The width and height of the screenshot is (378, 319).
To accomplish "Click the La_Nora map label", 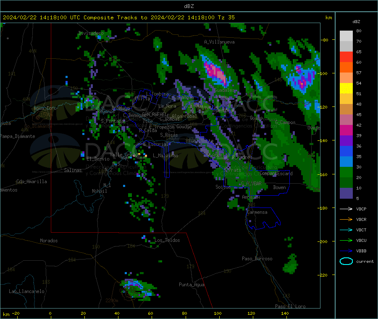I will [167, 106].
